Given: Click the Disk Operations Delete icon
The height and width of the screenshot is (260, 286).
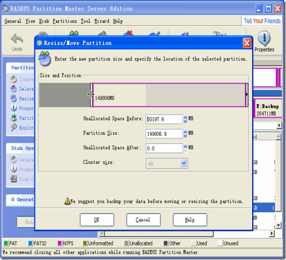Looking at the screenshot, I should [13, 160].
